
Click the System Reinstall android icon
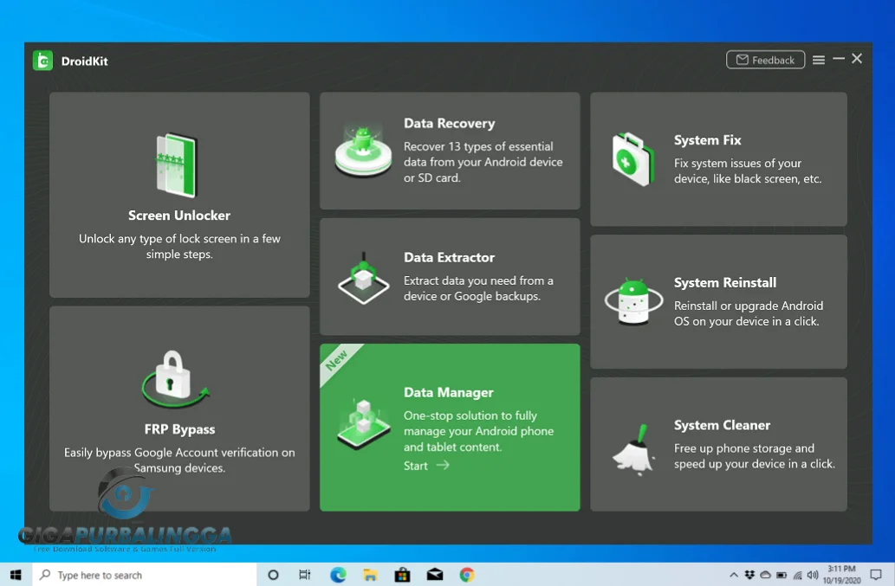click(x=633, y=301)
